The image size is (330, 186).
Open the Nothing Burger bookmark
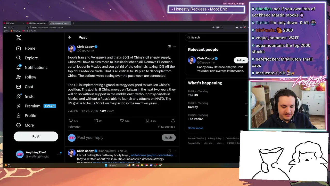pos(16,31)
